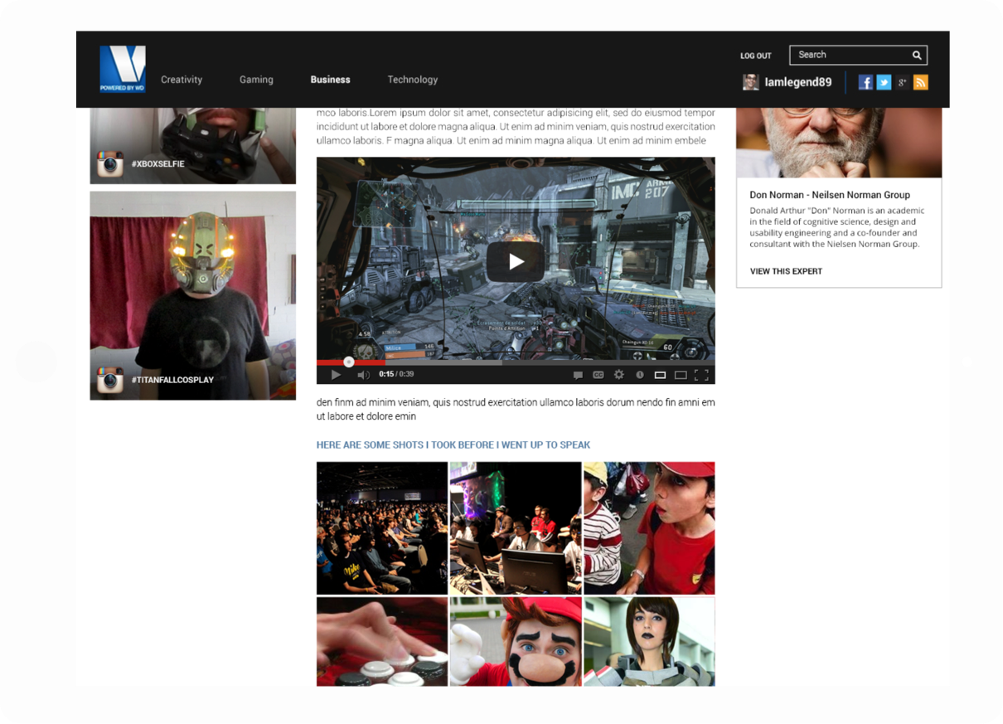Click the 0:15 / 0:39 time readout
Viewport: 1003px width, 724px height.
click(x=396, y=375)
